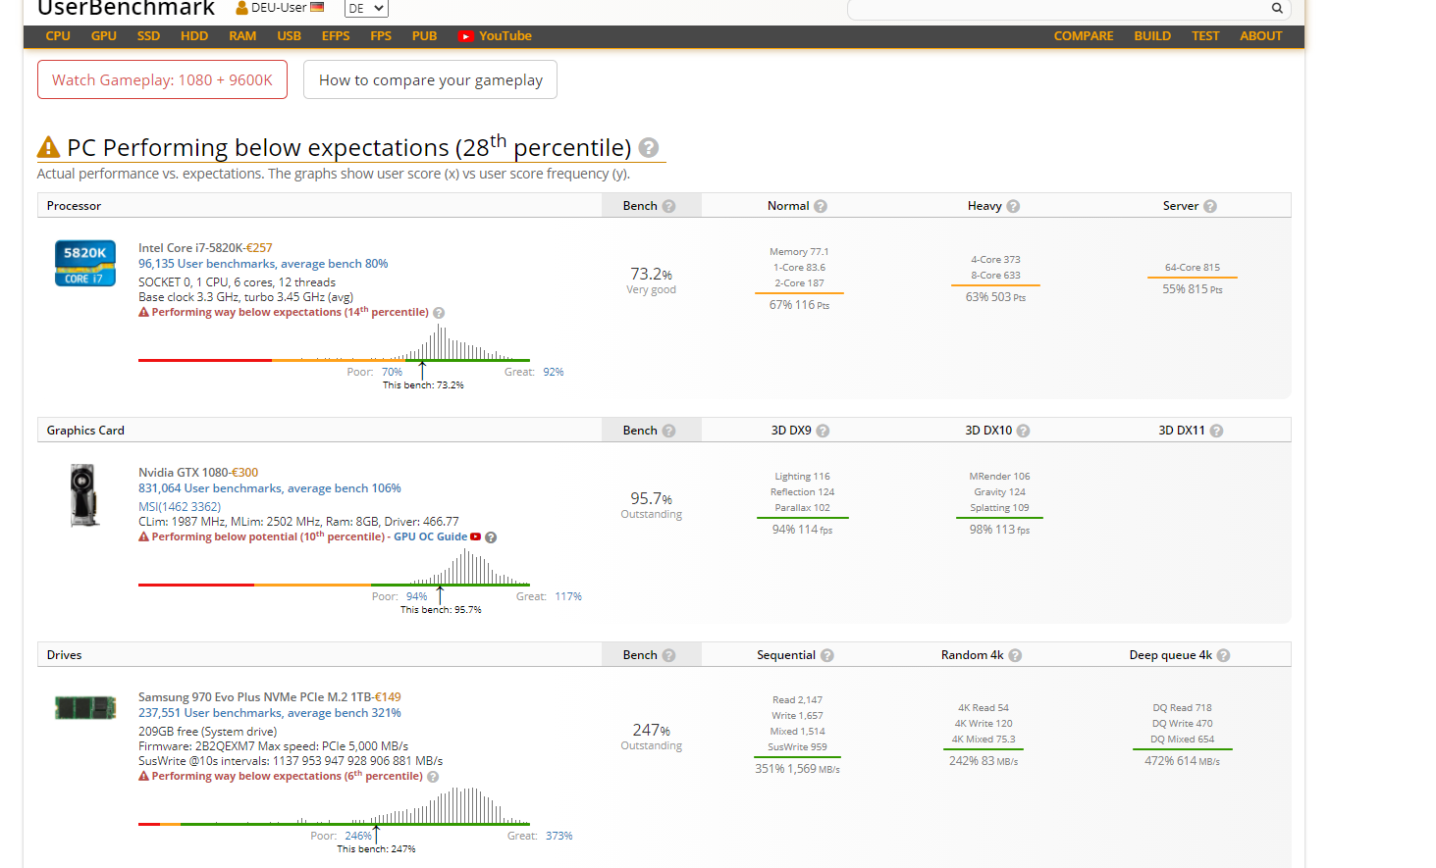Open help next to SSD 6th percentile
Image resolution: width=1436 pixels, height=868 pixels.
433,777
